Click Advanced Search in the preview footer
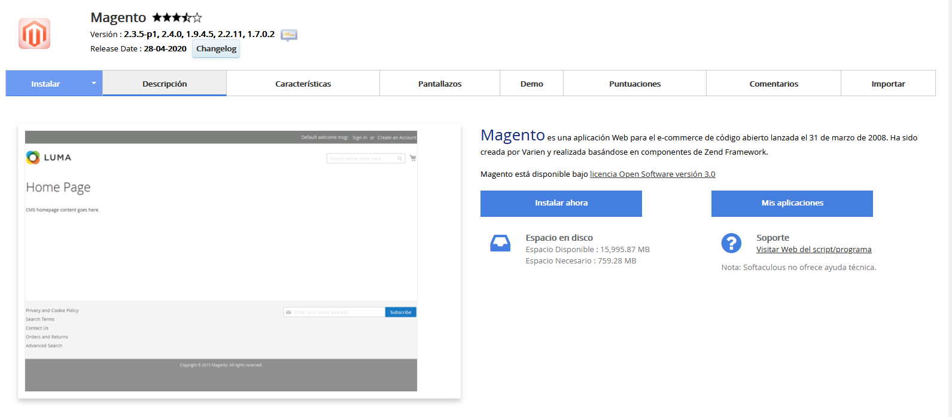 (44, 346)
